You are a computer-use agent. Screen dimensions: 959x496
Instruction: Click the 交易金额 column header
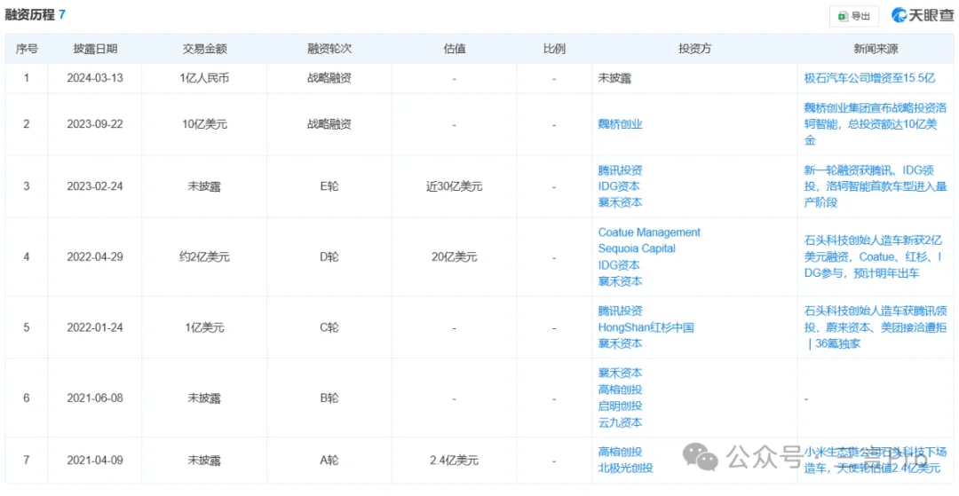point(204,49)
